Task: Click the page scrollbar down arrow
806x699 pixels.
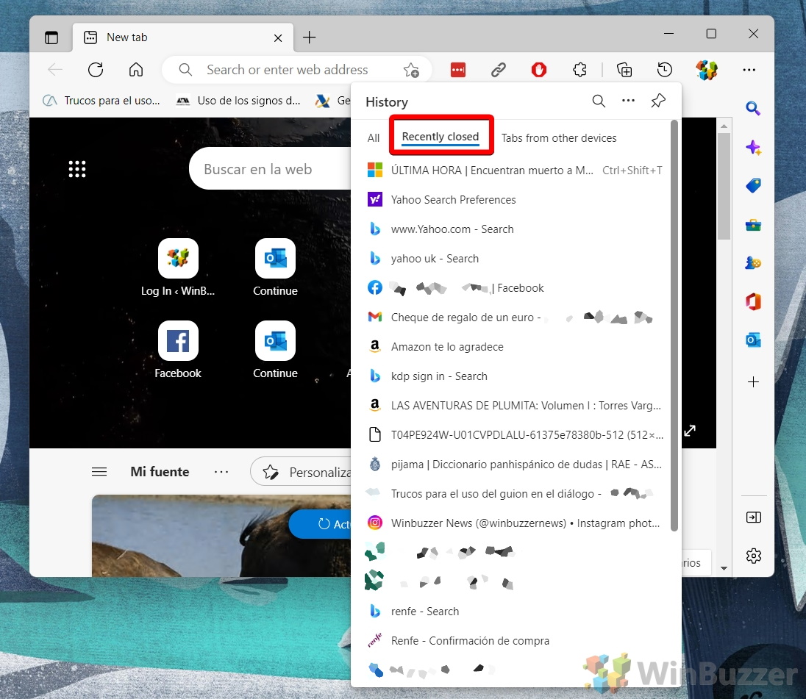Action: [724, 568]
